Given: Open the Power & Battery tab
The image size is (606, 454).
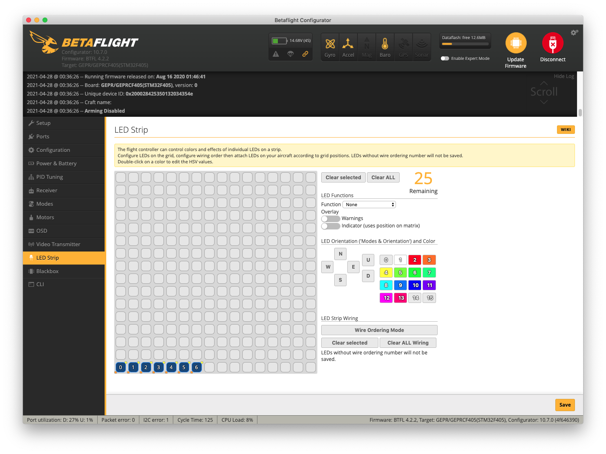Looking at the screenshot, I should point(64,163).
